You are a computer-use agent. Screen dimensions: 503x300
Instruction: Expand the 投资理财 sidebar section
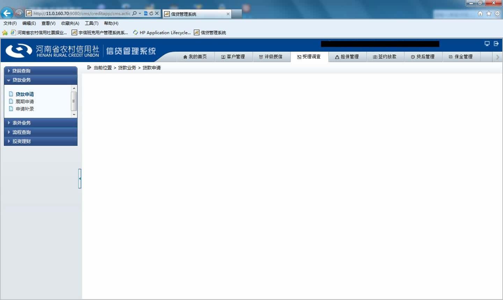coord(41,141)
